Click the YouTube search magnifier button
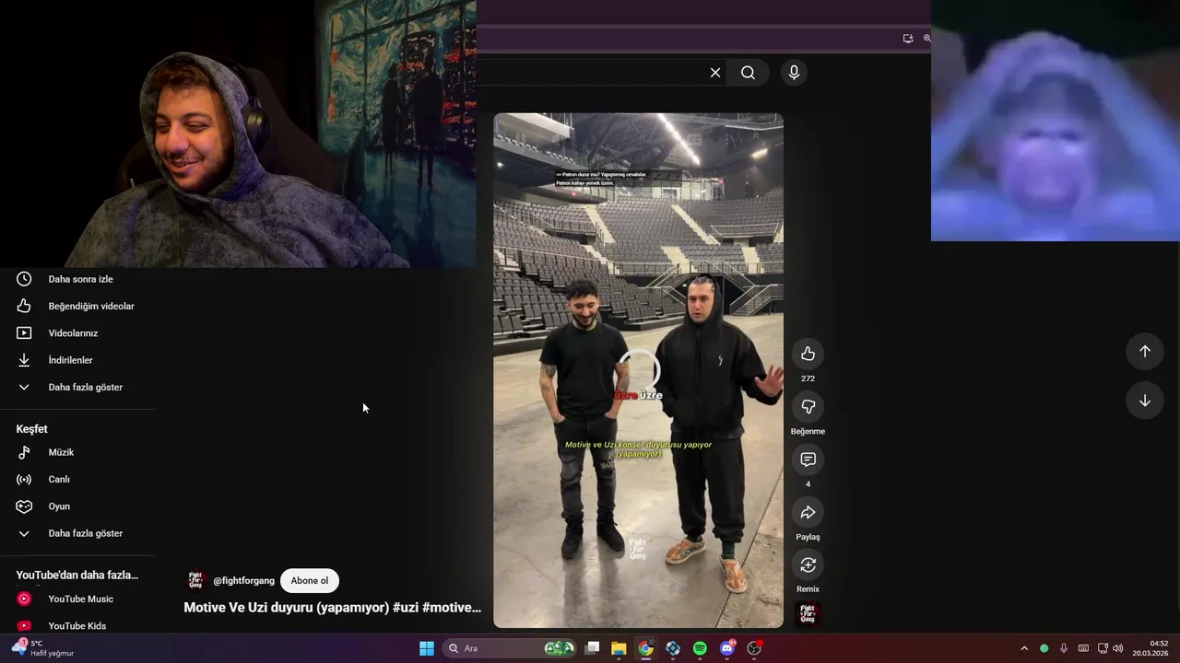 point(748,73)
